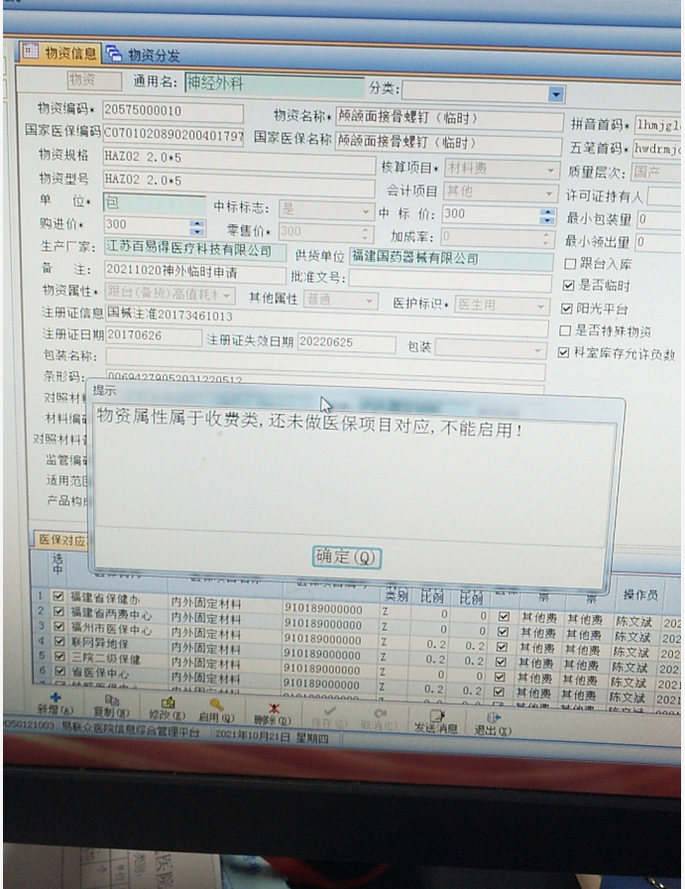Image resolution: width=685 pixels, height=889 pixels.
Task: Toggle selection checkbox for 省医保中心 row
Action: click(x=58, y=672)
